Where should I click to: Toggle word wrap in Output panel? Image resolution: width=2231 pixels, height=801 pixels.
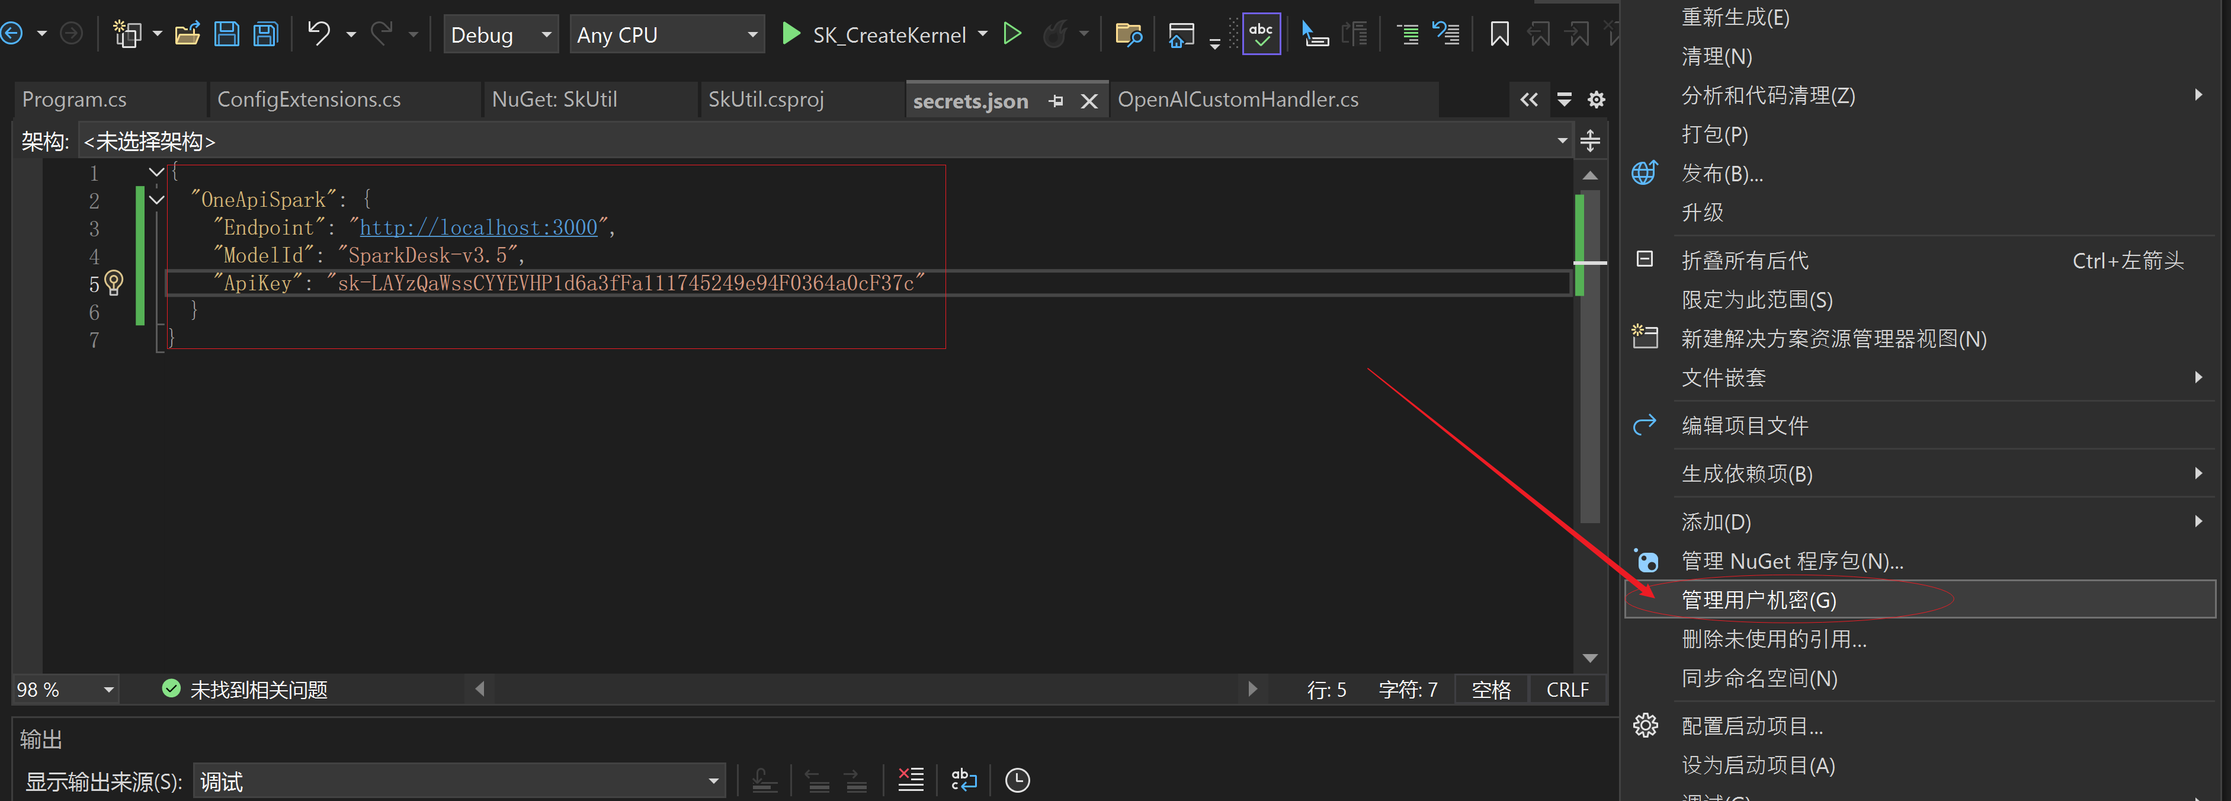click(x=963, y=779)
